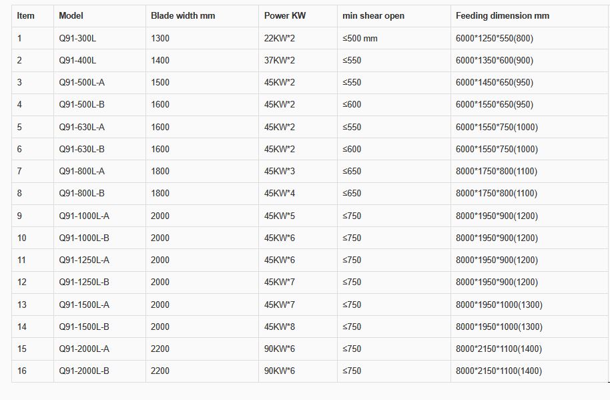Screen dimensions: 610x400
Task: Select the "min shear open" header
Action: pos(373,15)
